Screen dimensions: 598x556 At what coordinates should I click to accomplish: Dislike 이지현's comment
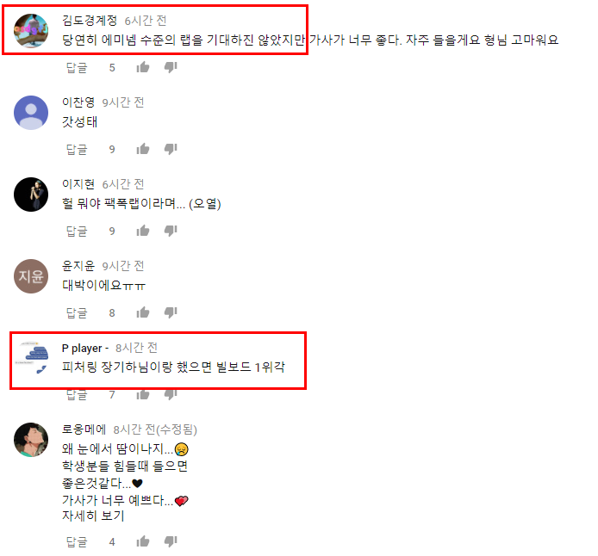(171, 231)
